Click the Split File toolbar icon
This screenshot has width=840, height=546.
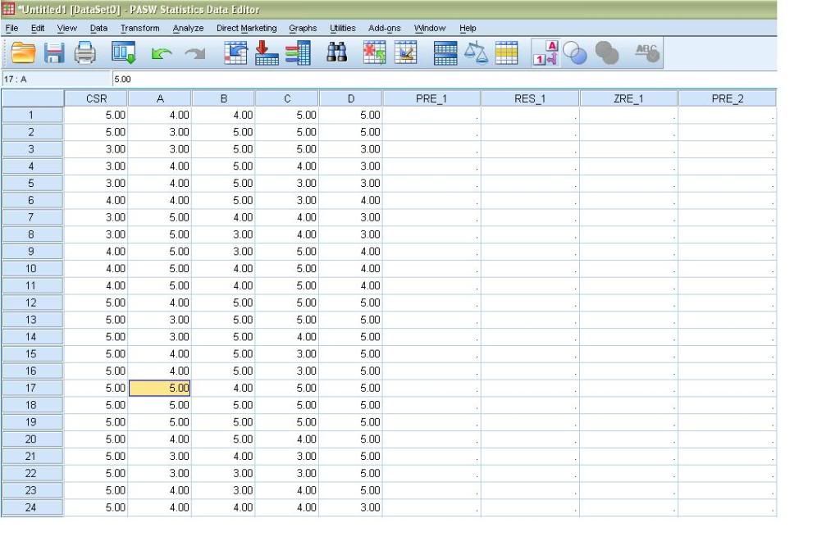(445, 53)
